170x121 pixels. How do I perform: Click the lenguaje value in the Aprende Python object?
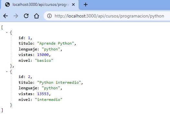[x=51, y=49]
